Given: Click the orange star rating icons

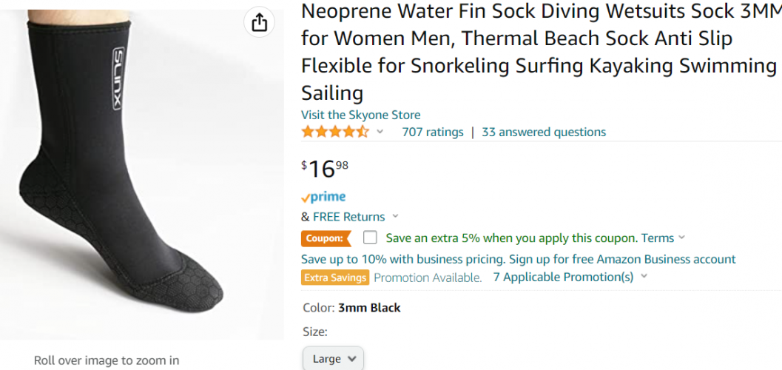Looking at the screenshot, I should pos(334,132).
